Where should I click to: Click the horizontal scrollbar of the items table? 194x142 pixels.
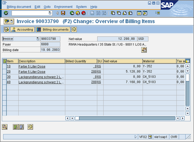[x=125, y=118]
